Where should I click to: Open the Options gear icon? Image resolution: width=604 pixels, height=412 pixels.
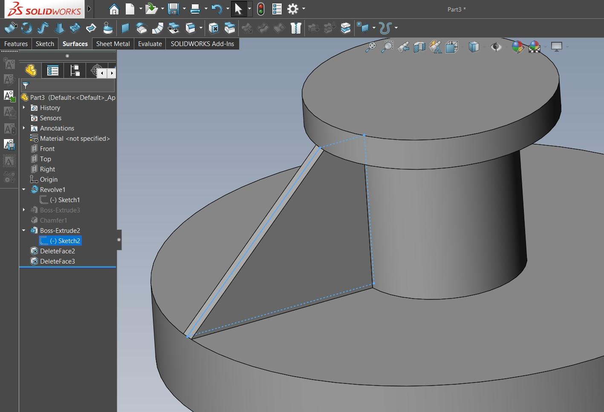pos(292,9)
